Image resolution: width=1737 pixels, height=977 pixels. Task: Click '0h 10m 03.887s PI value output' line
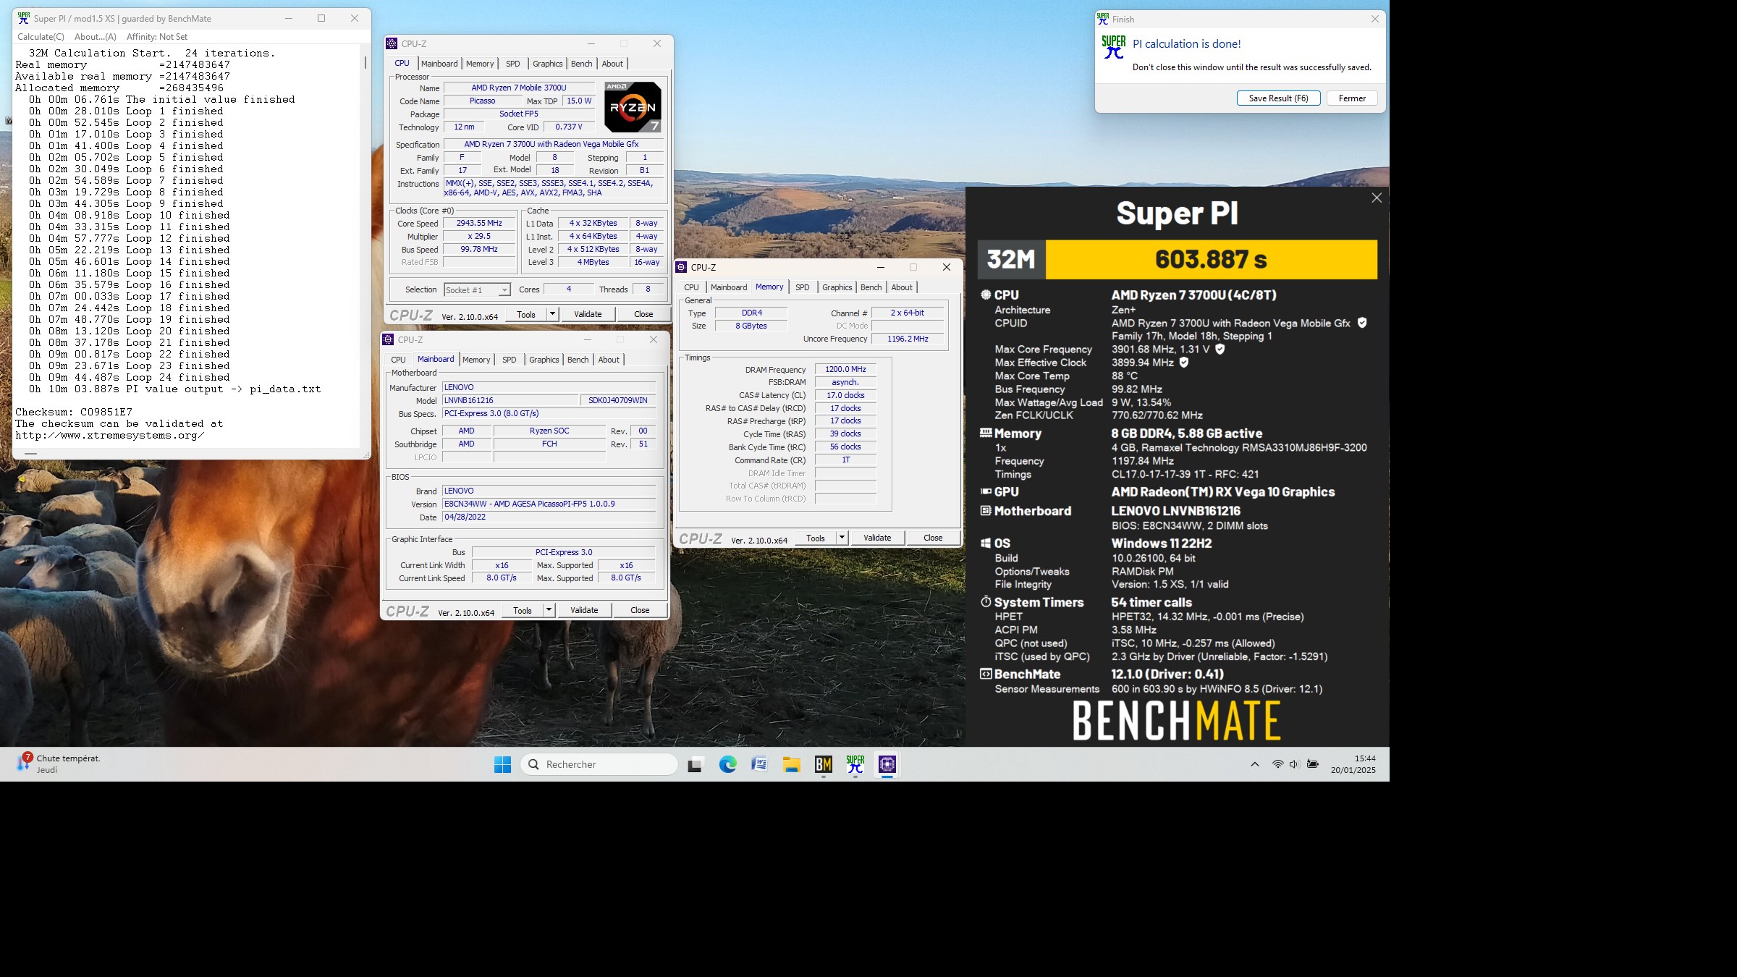pyautogui.click(x=174, y=389)
